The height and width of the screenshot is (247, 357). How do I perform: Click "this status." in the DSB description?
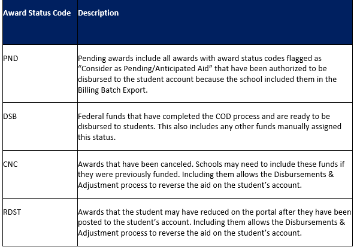[x=97, y=138]
